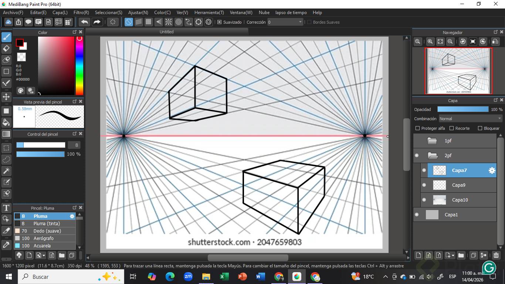Open the Combinación blend mode dropdown
Screen dimensions: 505x284
click(x=470, y=119)
